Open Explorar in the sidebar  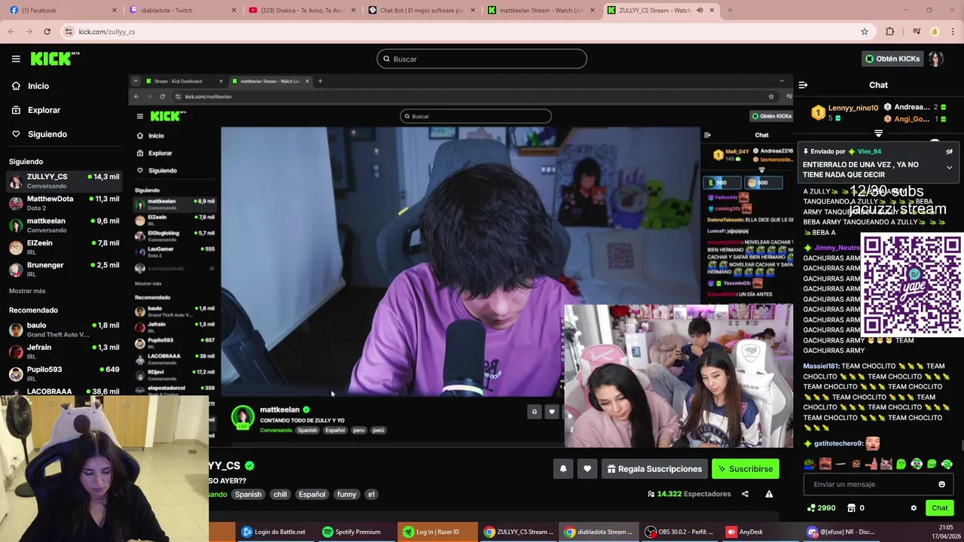[x=36, y=110]
